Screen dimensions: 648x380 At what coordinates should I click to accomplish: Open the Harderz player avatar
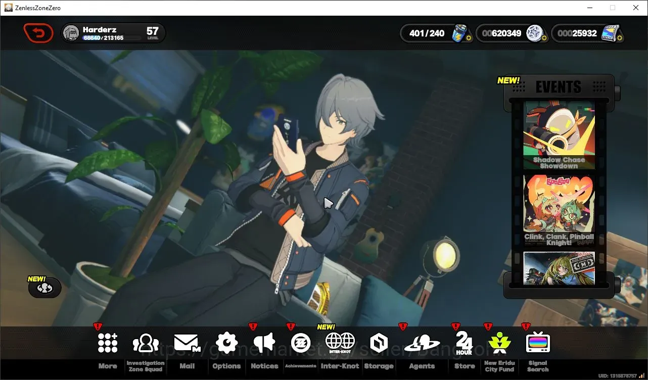tap(71, 33)
